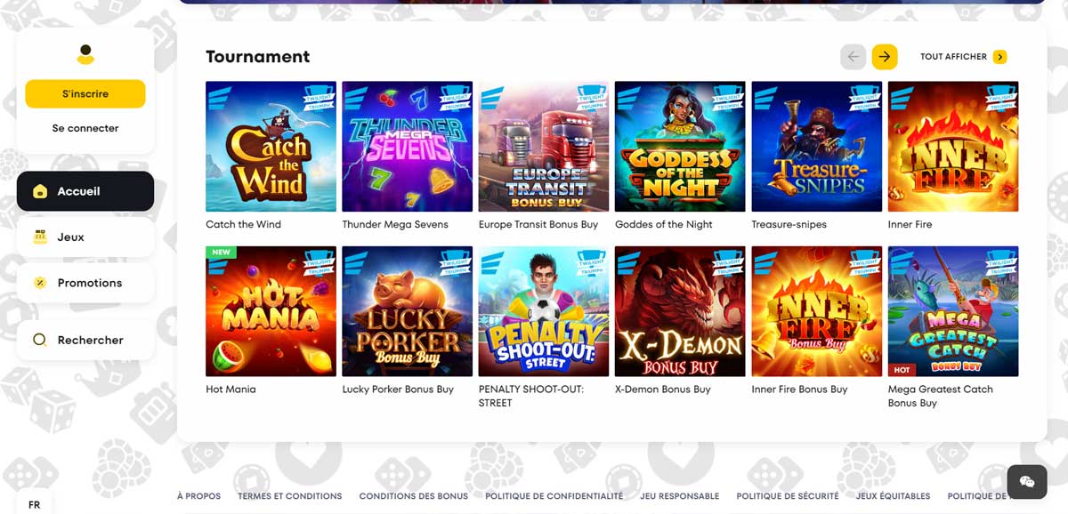Screen dimensions: 1068x514
Task: Open the live chat bubble icon
Action: [x=1026, y=481]
